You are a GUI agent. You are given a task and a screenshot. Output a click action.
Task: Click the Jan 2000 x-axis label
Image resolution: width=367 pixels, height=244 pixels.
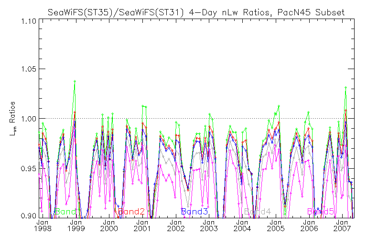(109, 225)
